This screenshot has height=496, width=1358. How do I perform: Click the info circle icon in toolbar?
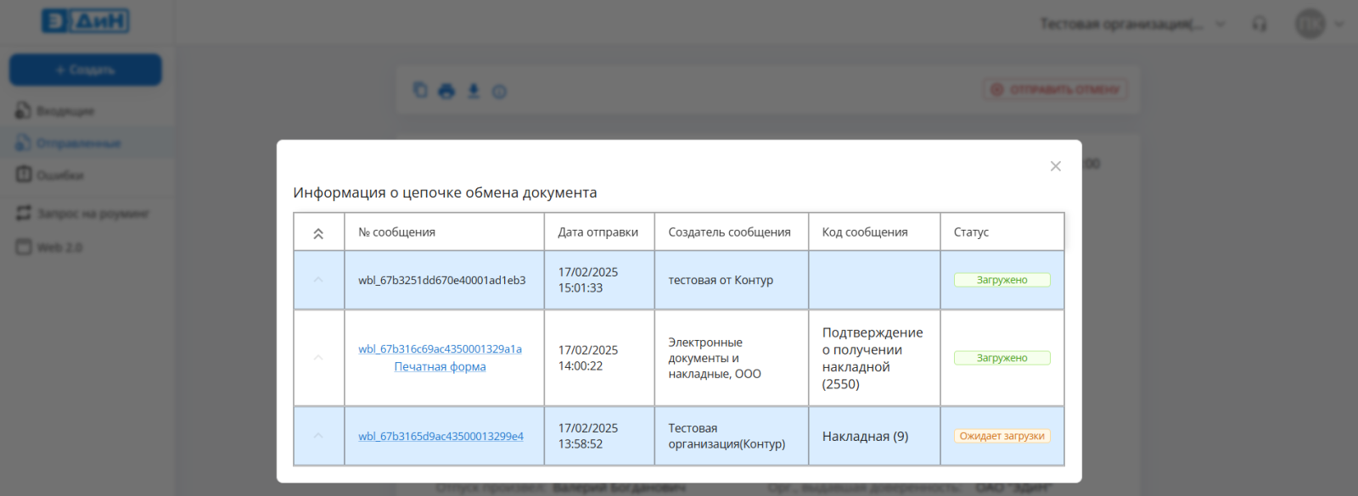pyautogui.click(x=500, y=92)
